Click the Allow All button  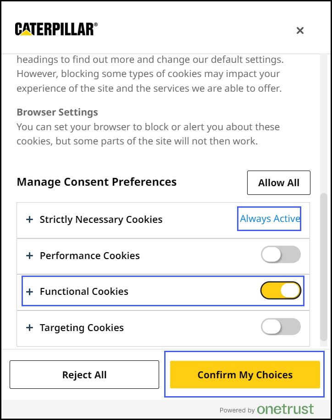[278, 182]
